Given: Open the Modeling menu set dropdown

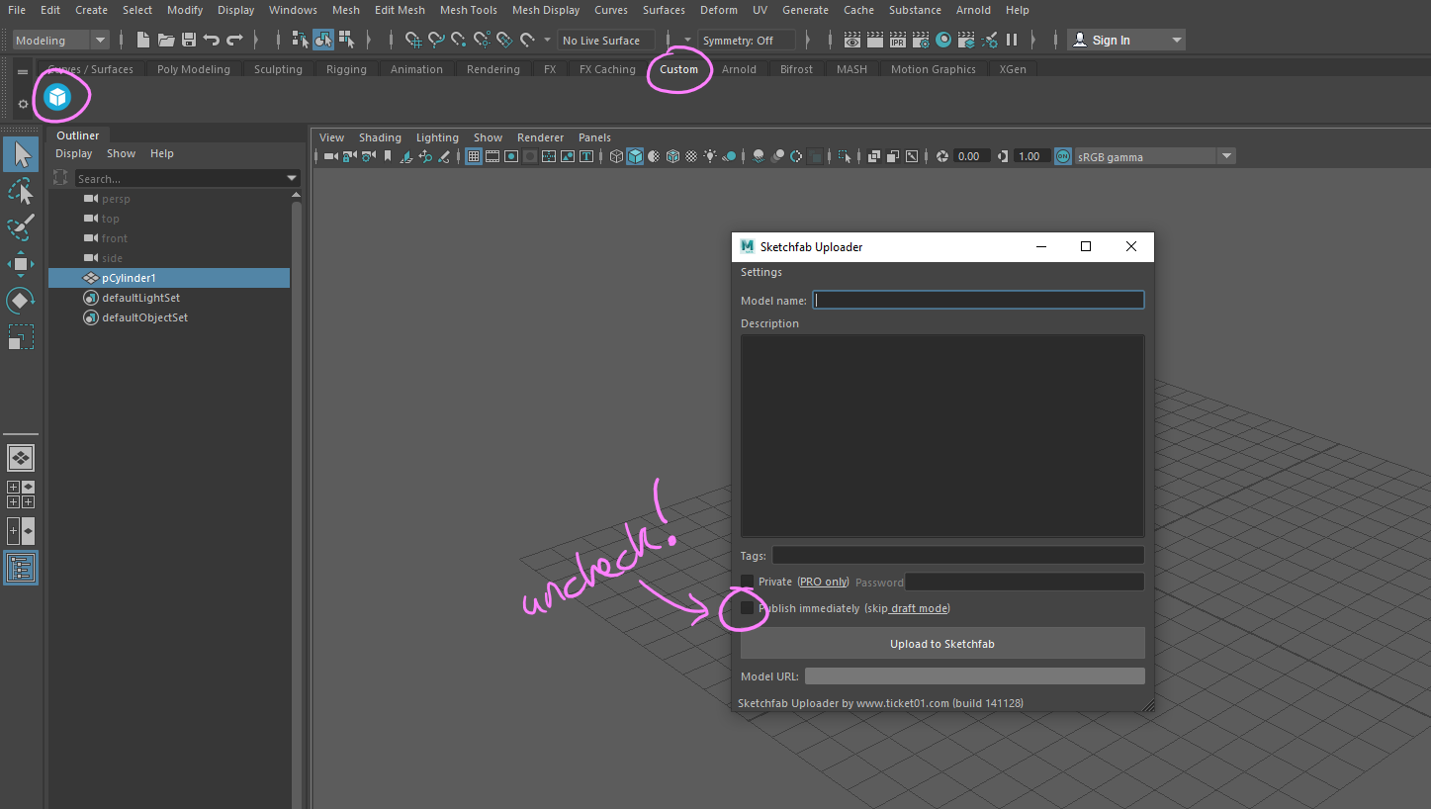Looking at the screenshot, I should pos(61,41).
